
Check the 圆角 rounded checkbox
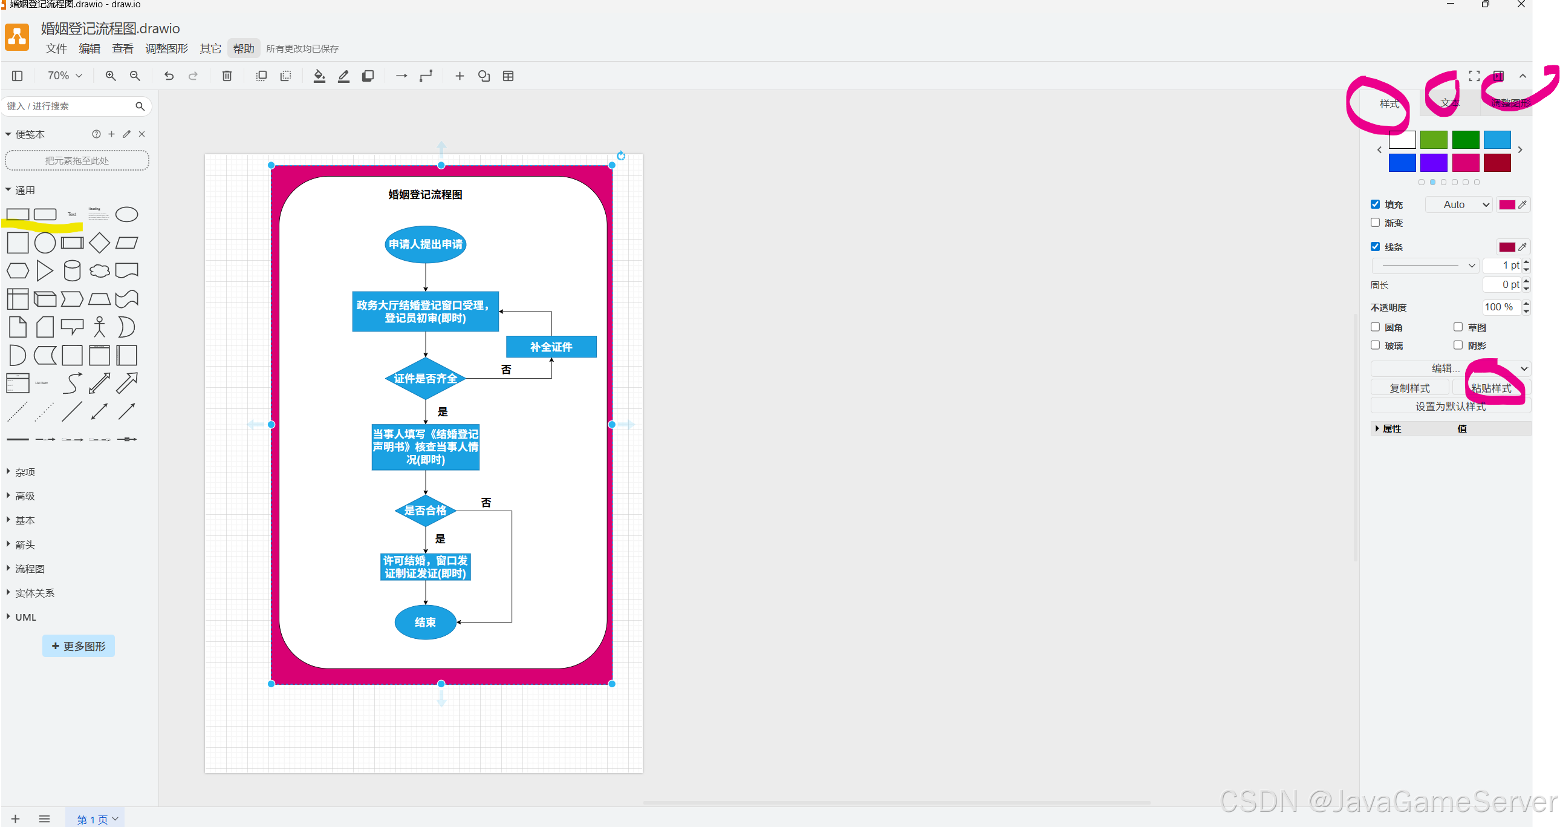click(1376, 327)
